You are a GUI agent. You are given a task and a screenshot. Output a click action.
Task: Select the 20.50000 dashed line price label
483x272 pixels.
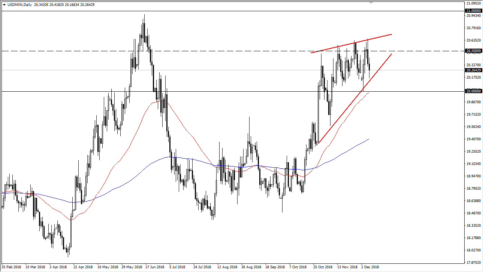click(473, 51)
